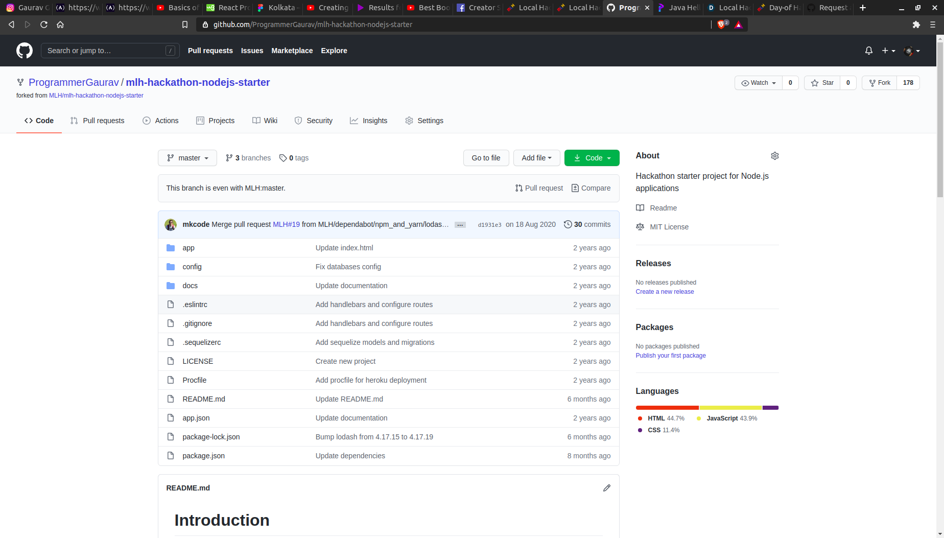Open the Projects tab

(x=215, y=121)
